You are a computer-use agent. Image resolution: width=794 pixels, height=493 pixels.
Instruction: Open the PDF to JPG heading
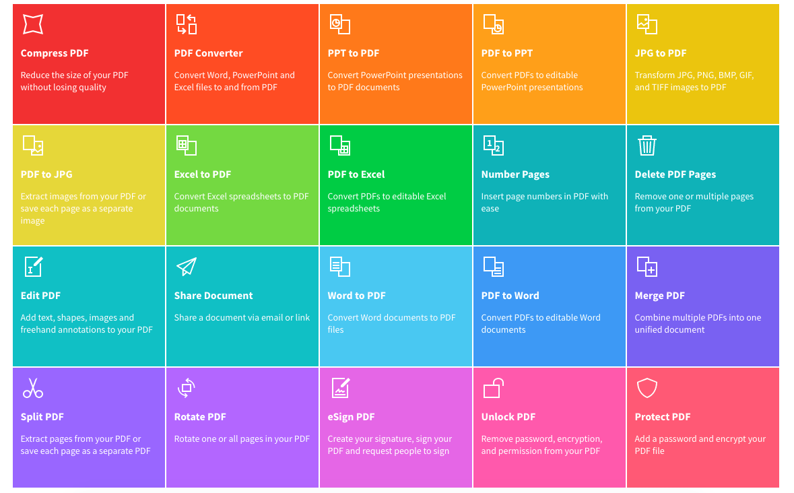pyautogui.click(x=46, y=174)
